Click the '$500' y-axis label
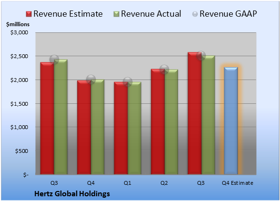Screen dimensions: 280x201 click(x=21, y=151)
